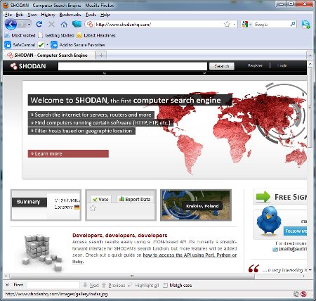Click the blue Twitter bird image

[268, 221]
